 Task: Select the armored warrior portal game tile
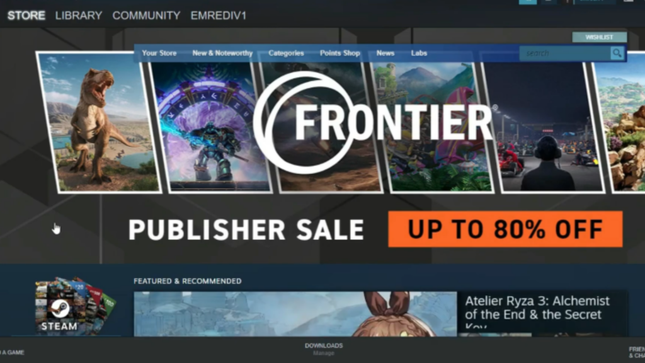[210, 126]
